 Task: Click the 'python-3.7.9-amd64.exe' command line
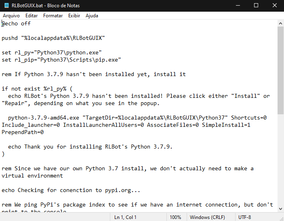[x=137, y=118]
